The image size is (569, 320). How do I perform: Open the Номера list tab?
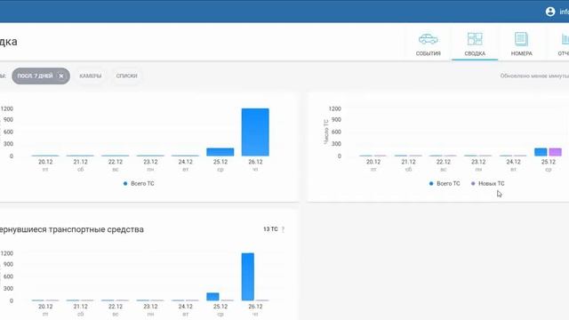tap(522, 44)
